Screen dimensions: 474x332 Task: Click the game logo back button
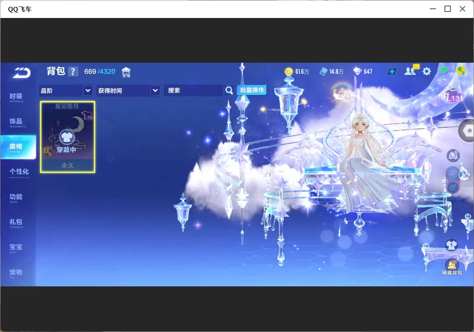click(21, 73)
